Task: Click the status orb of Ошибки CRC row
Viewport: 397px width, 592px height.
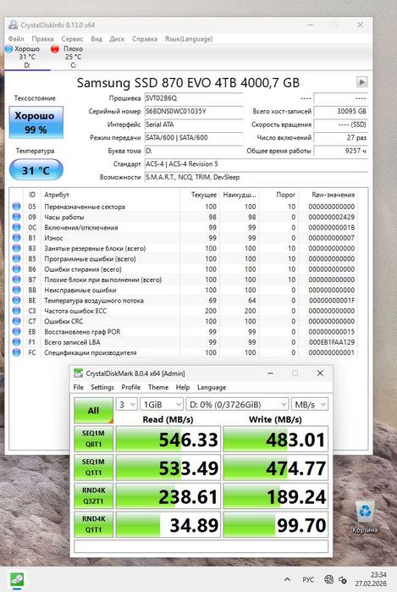Action: (16, 321)
